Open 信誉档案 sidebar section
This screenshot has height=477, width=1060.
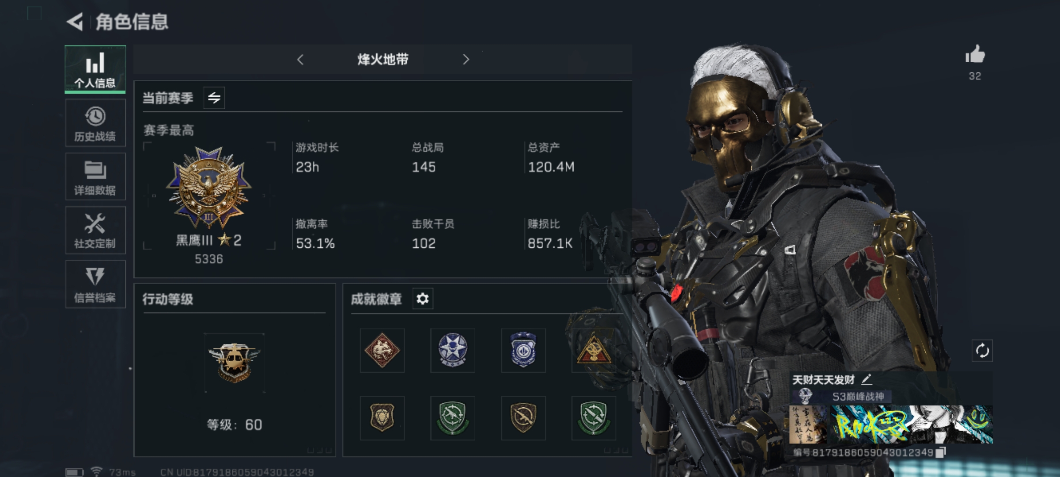coord(95,284)
